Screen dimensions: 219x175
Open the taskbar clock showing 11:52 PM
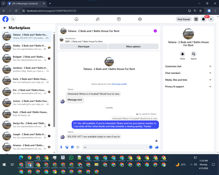coord(204,164)
